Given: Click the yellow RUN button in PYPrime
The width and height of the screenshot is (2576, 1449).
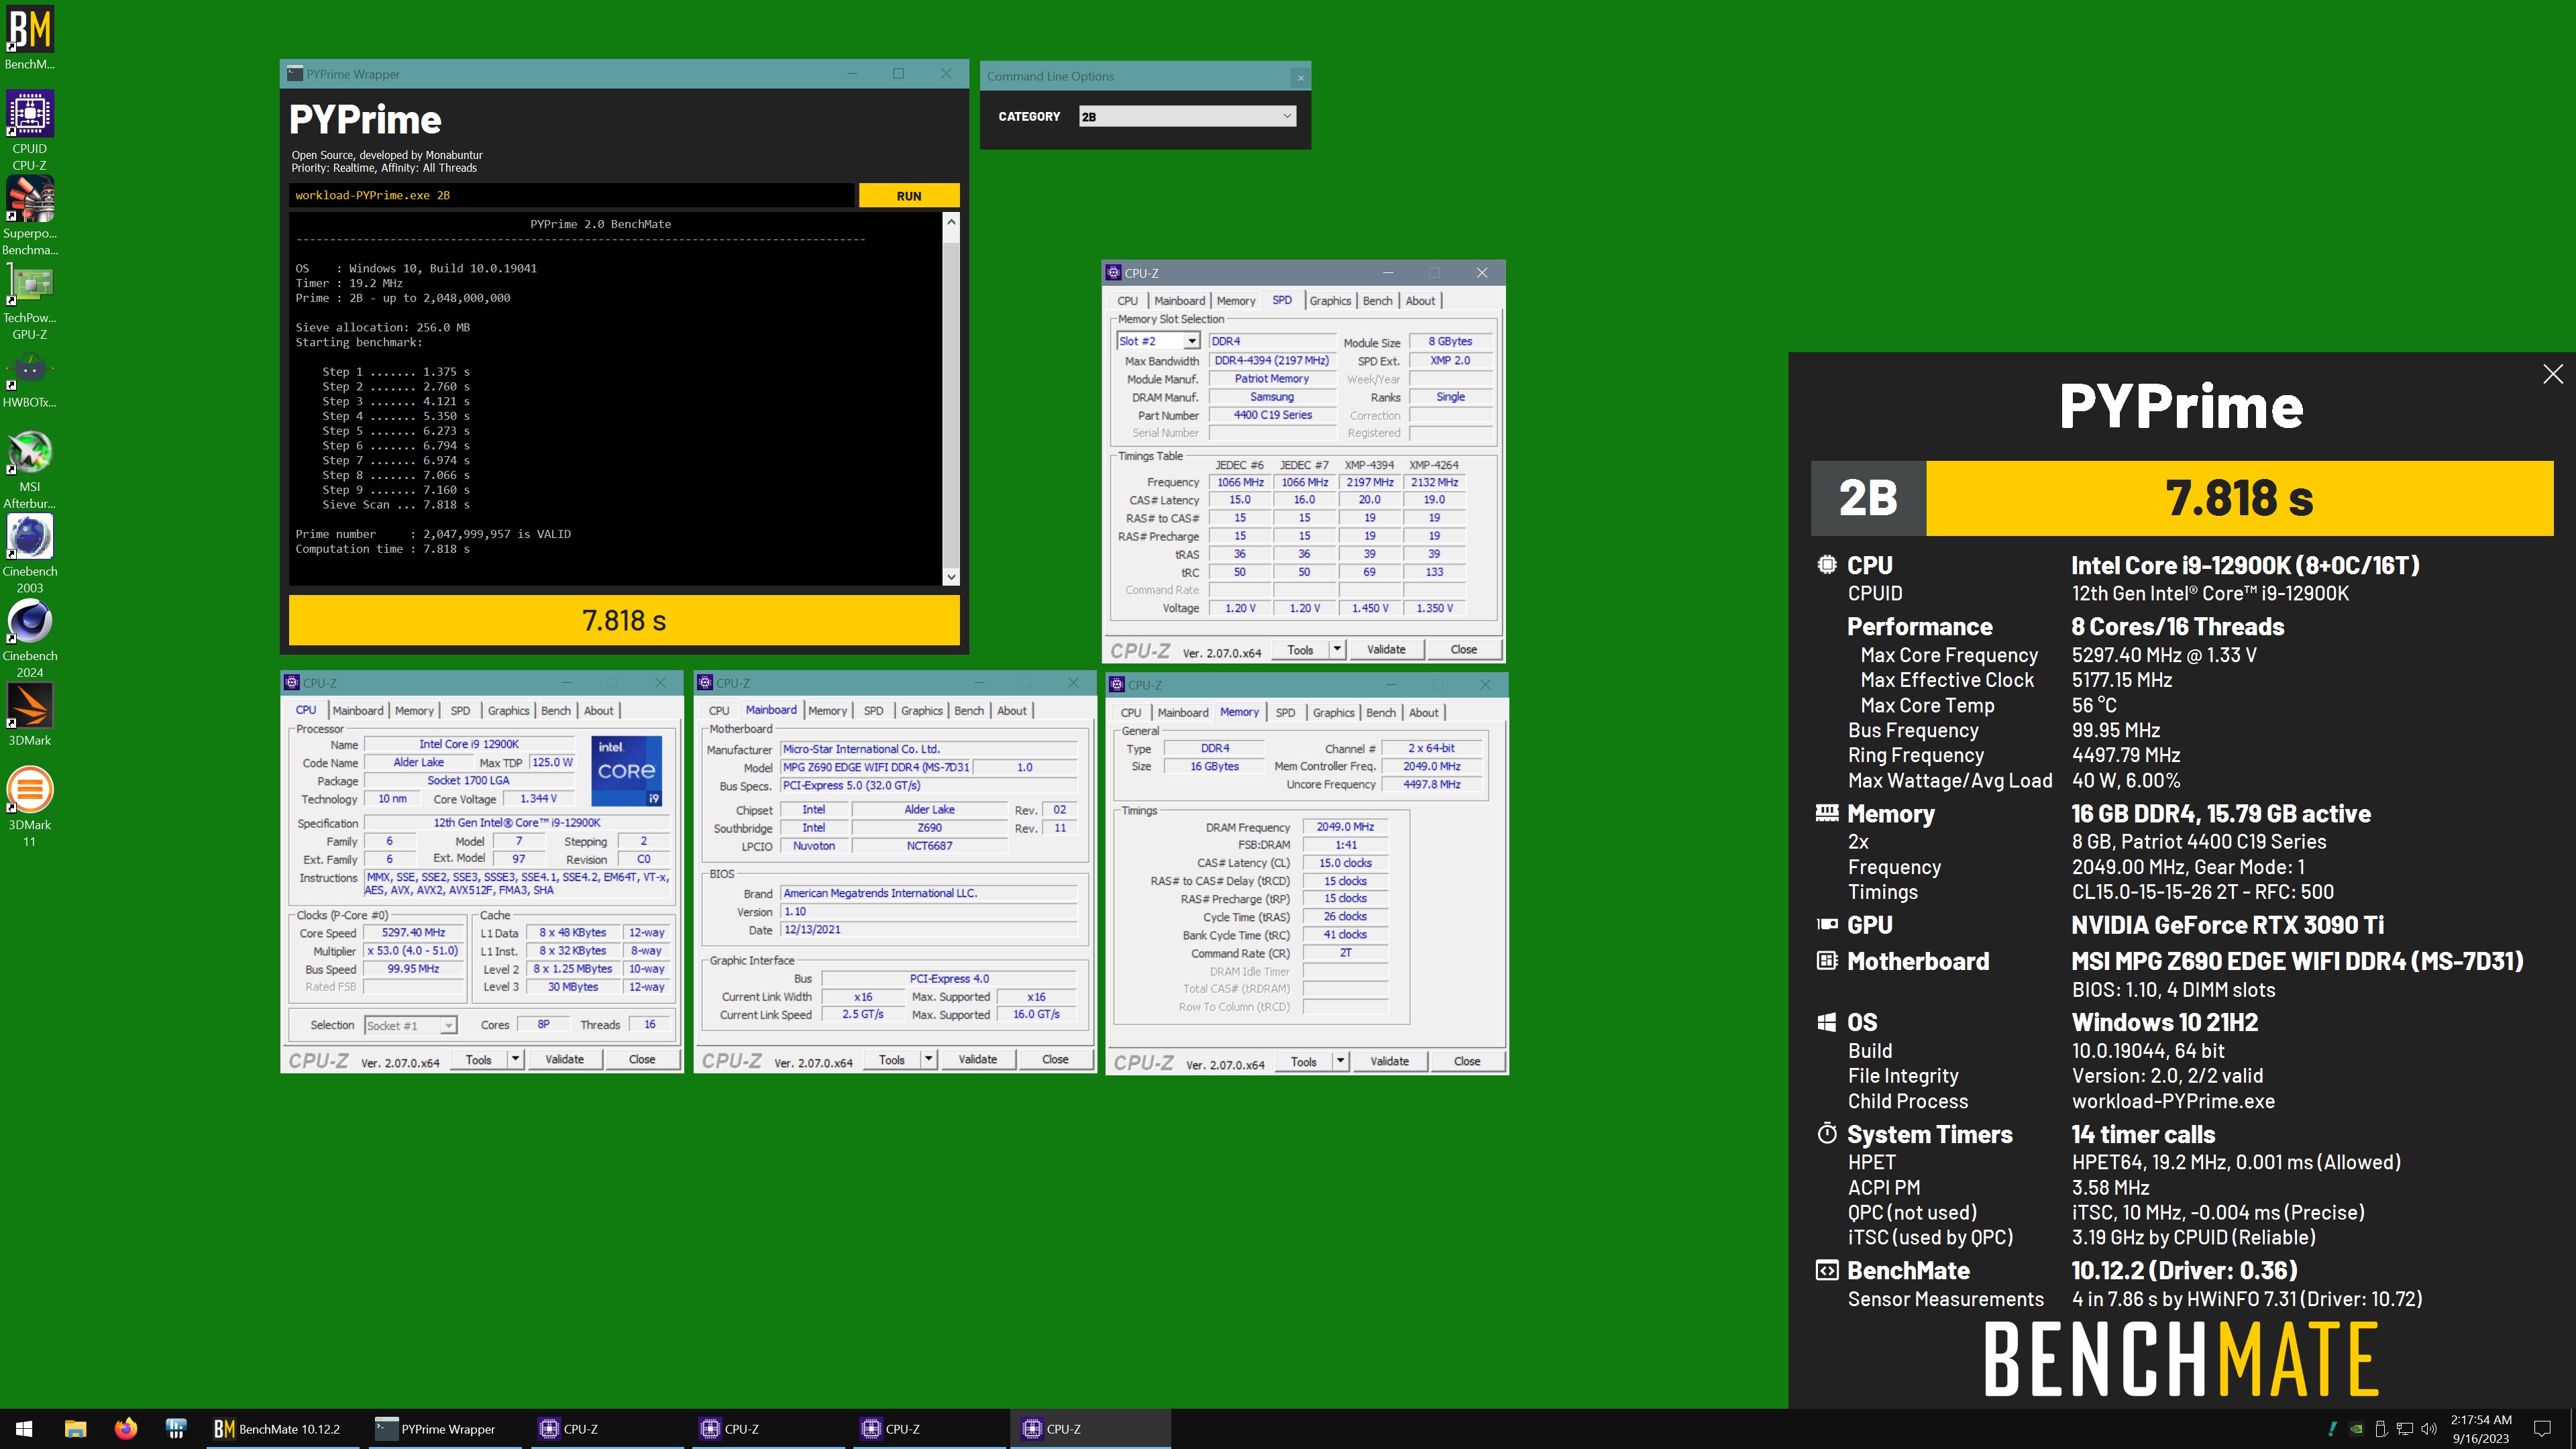Looking at the screenshot, I should click(909, 196).
